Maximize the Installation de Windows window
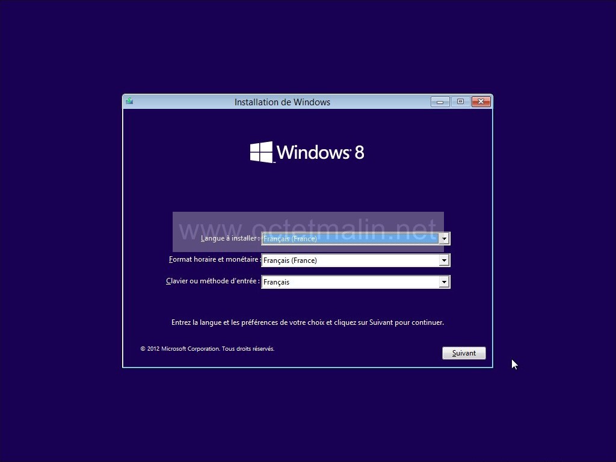616x462 pixels. pyautogui.click(x=460, y=102)
